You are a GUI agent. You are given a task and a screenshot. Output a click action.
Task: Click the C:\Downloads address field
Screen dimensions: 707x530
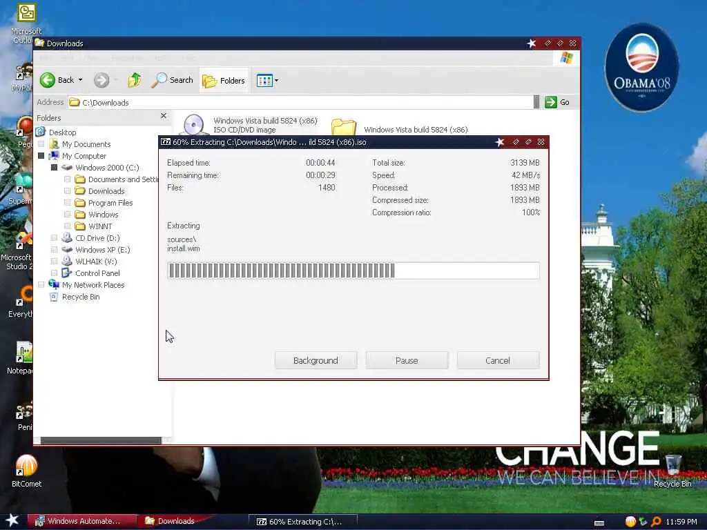tap(300, 102)
